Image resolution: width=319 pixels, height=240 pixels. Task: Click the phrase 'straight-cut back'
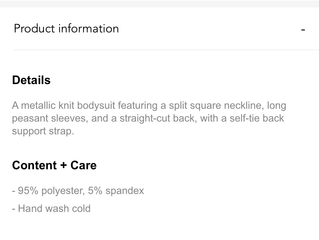158,118
